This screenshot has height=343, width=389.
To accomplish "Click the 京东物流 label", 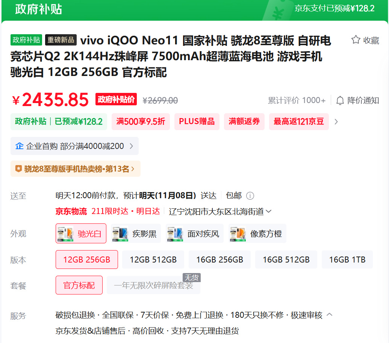I will coord(71,211).
